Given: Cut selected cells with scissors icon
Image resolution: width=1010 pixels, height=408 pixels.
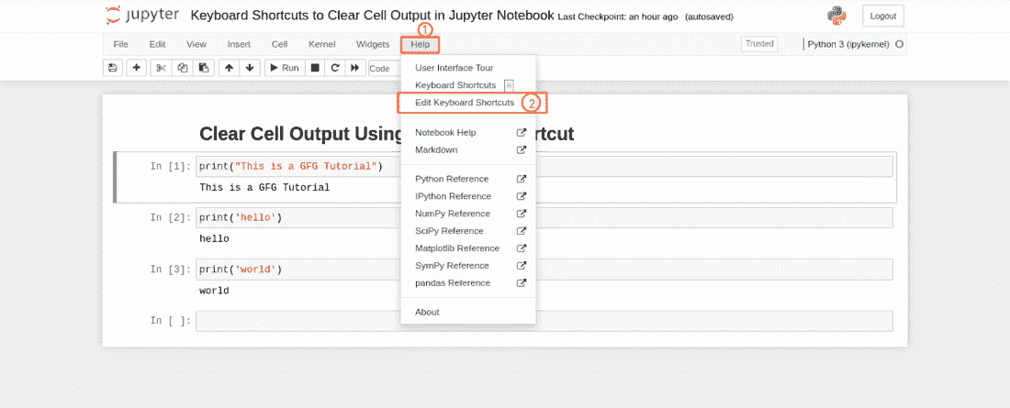Looking at the screenshot, I should (161, 68).
